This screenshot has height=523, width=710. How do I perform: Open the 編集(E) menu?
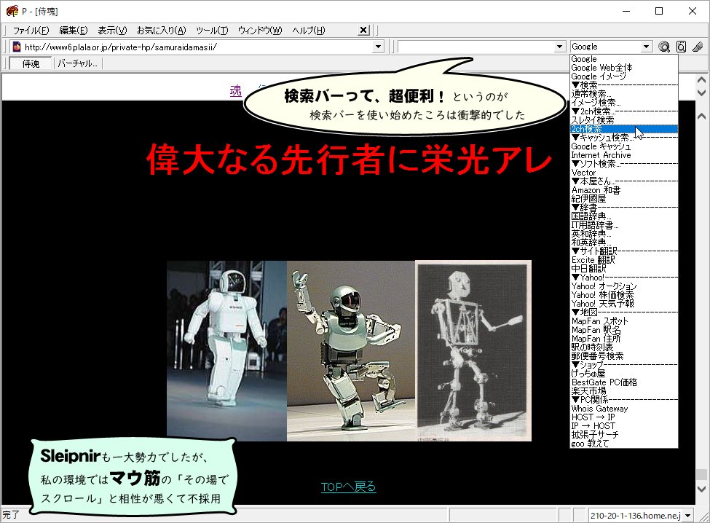pos(74,31)
